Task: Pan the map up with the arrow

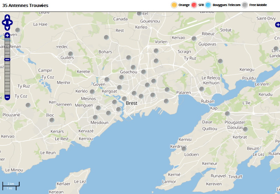Action: pyautogui.click(x=7, y=17)
